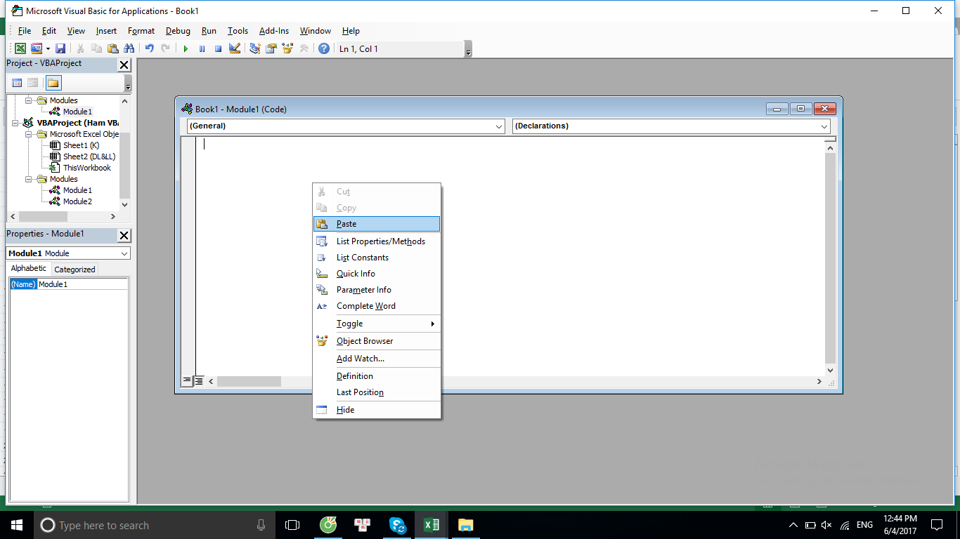Open the Module1 Module object dropdown in Properties
The image size is (960, 539).
(124, 253)
